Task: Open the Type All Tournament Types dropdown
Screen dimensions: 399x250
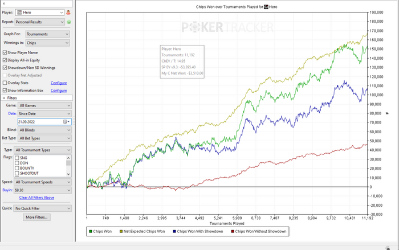Action: [x=43, y=150]
